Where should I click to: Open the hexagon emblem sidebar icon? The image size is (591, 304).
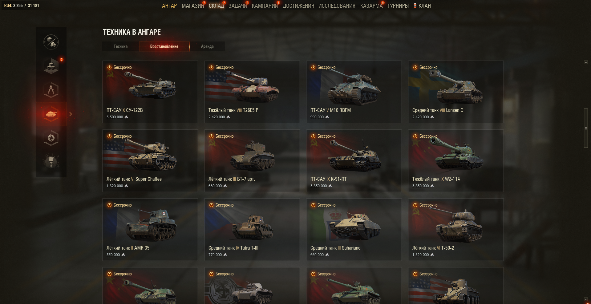pos(51,138)
